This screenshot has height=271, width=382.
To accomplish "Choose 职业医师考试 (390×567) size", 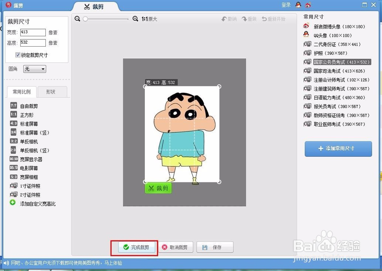I will [334, 124].
